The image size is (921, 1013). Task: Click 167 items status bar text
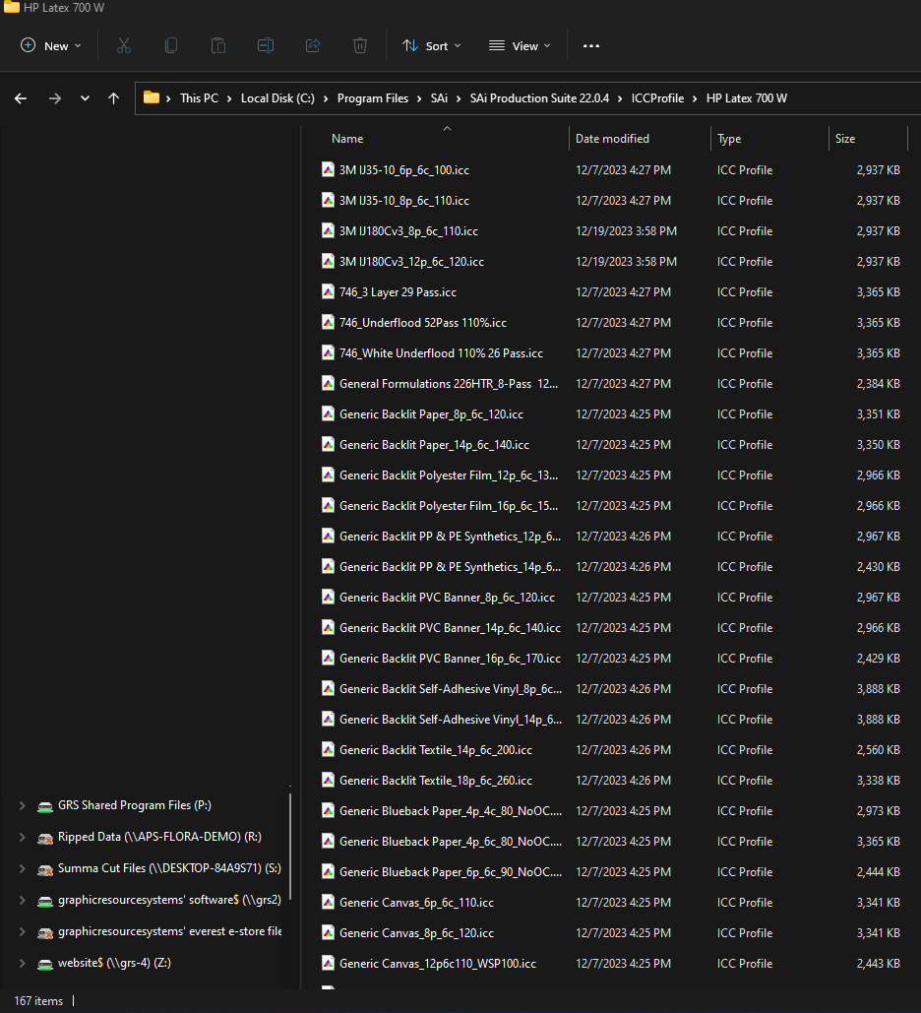point(38,1001)
